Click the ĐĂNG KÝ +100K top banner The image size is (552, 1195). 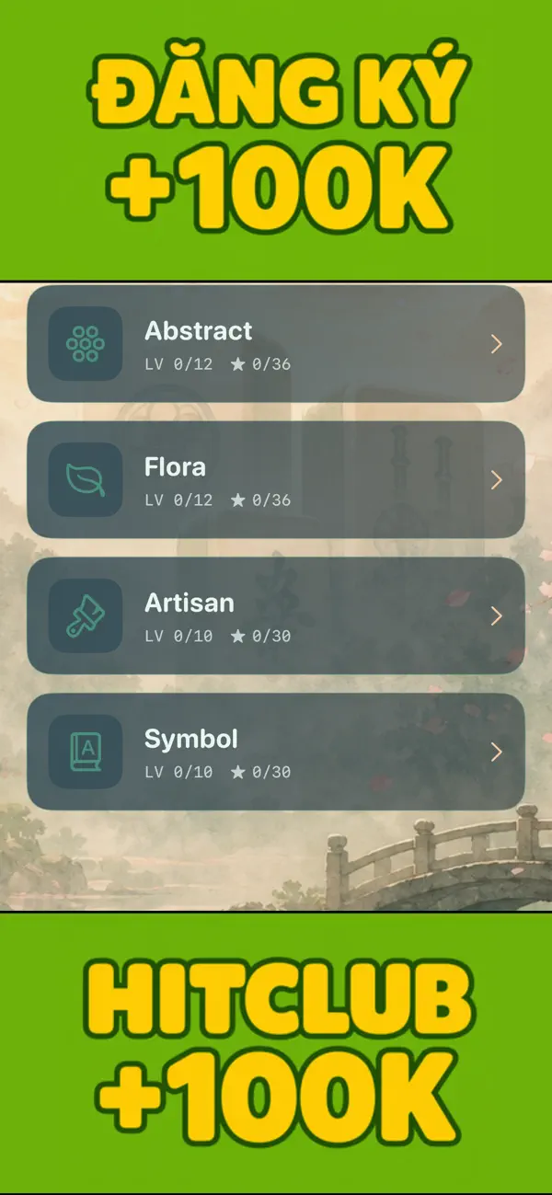click(x=276, y=140)
